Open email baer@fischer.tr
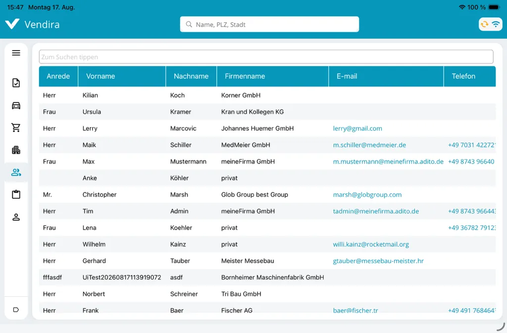507x333 pixels. [355, 310]
